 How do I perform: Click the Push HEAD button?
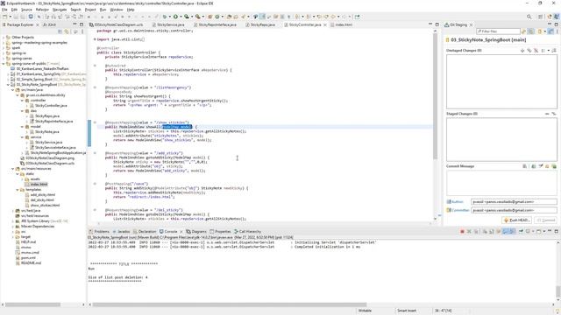516,220
